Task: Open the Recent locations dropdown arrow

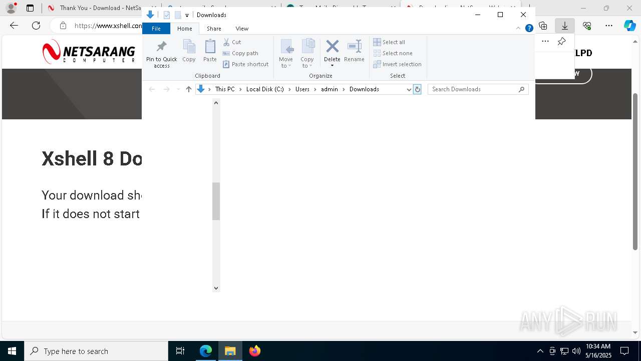Action: point(178,89)
